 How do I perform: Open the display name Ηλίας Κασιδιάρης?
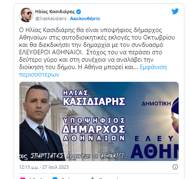(55, 12)
